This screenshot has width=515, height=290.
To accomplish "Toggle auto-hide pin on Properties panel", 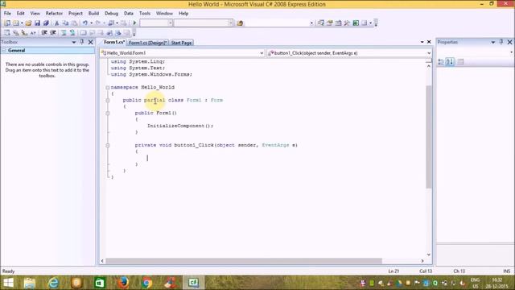I will coord(501,42).
